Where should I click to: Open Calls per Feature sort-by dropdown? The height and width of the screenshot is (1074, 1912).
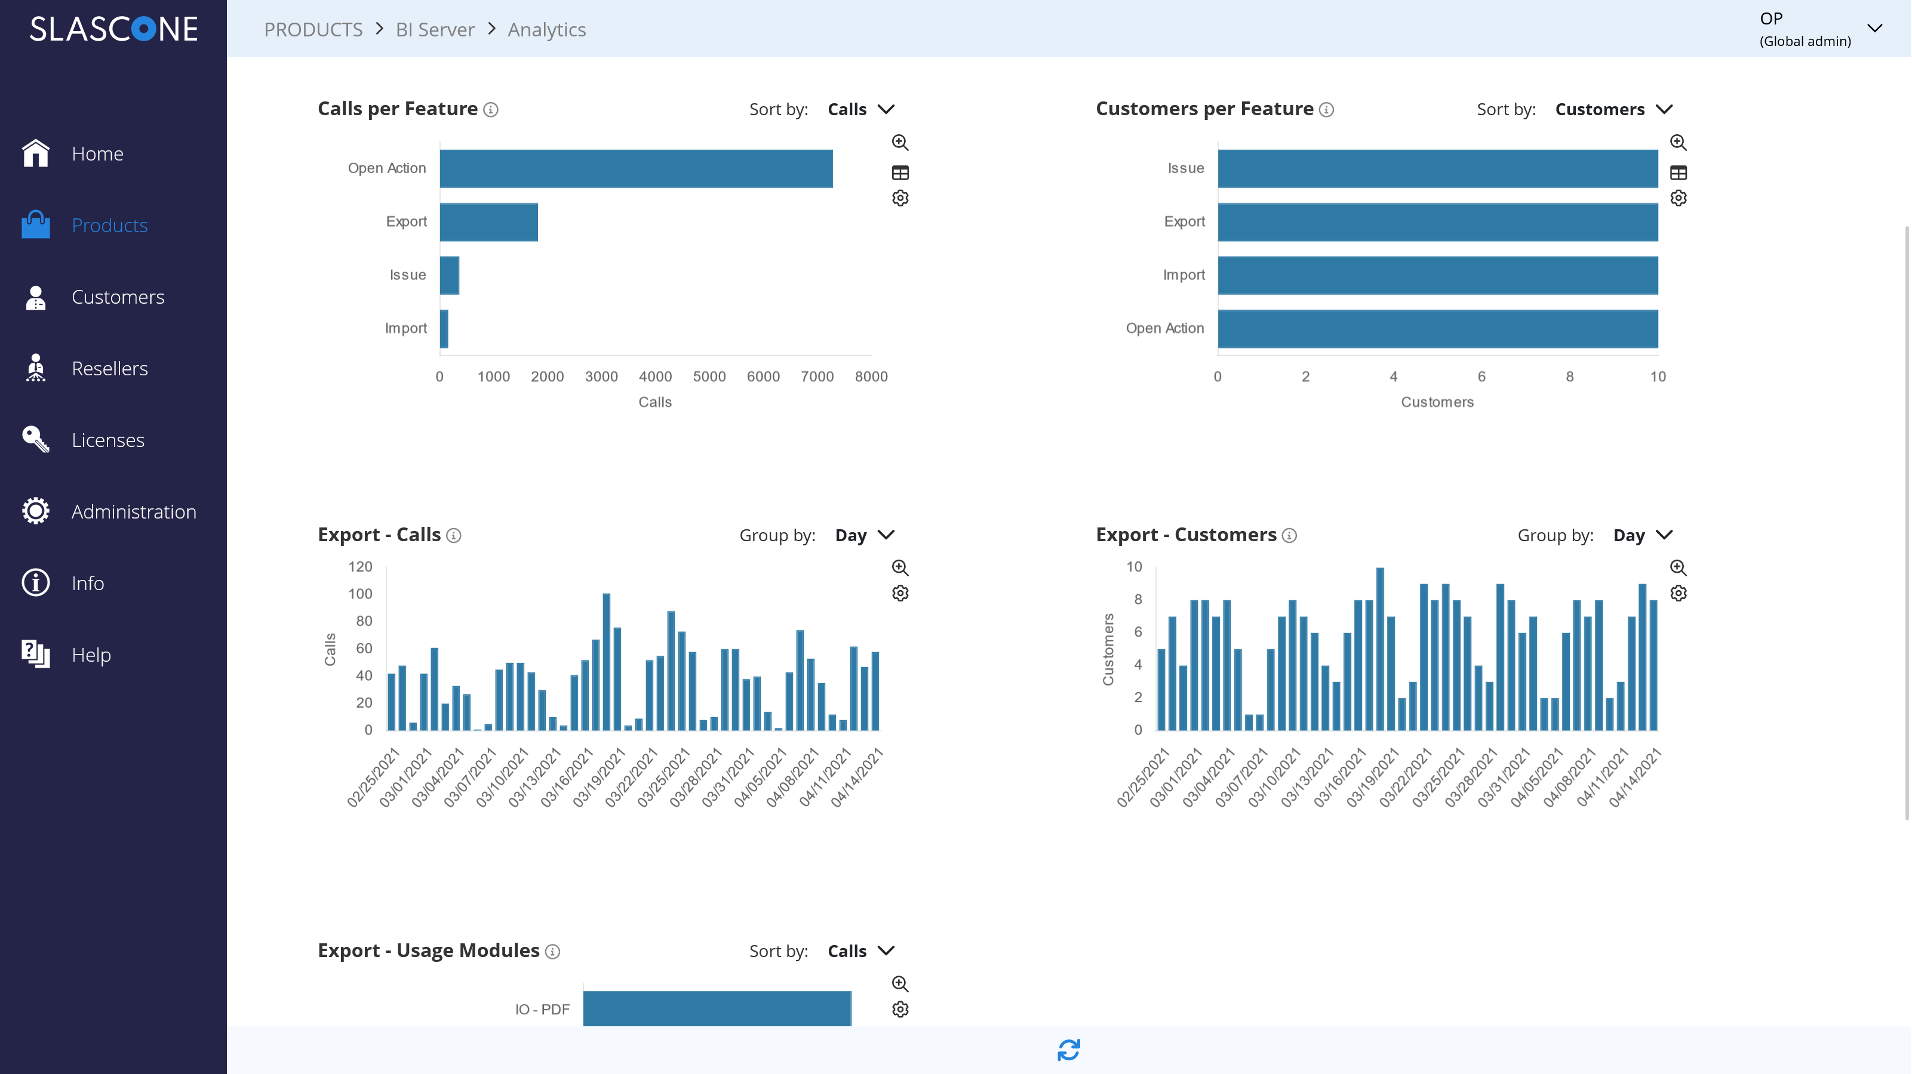[x=861, y=109]
